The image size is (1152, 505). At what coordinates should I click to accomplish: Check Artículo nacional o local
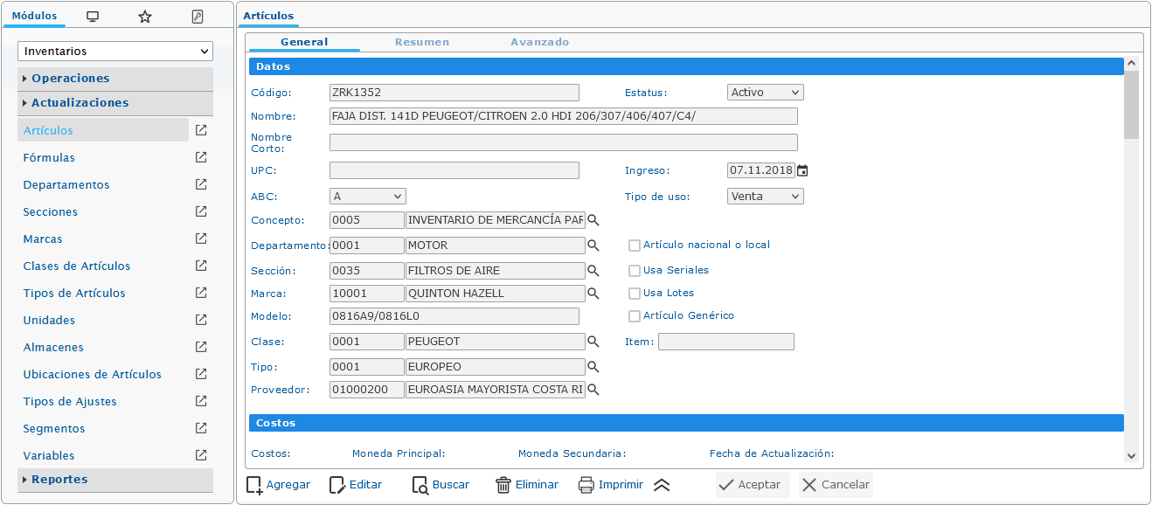tap(635, 246)
